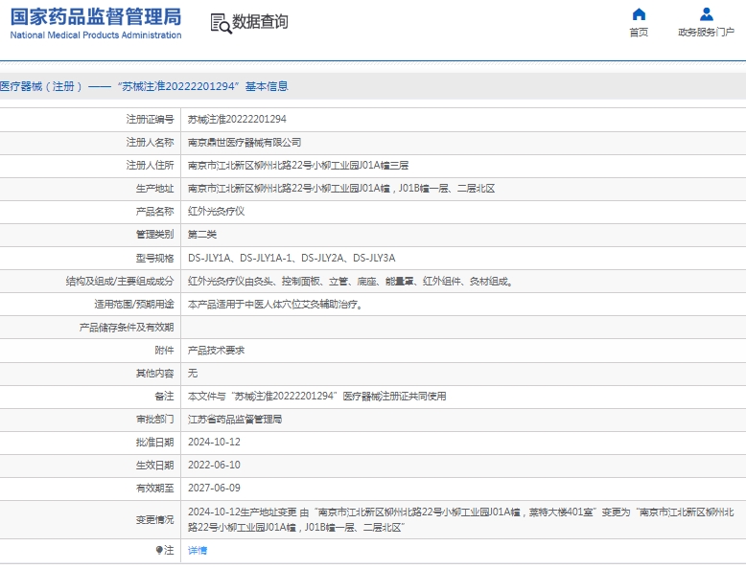The image size is (746, 569).
Task: Select 第二类 management category value
Action: click(202, 235)
